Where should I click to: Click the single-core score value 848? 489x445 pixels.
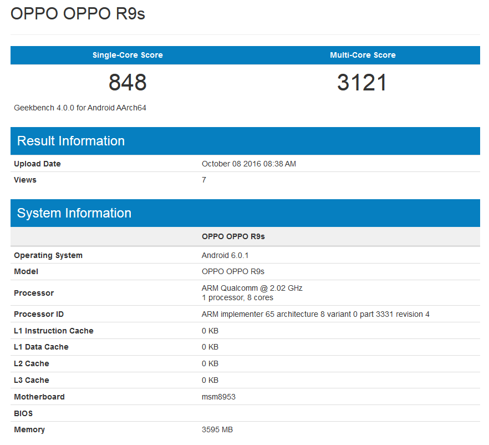(x=127, y=82)
